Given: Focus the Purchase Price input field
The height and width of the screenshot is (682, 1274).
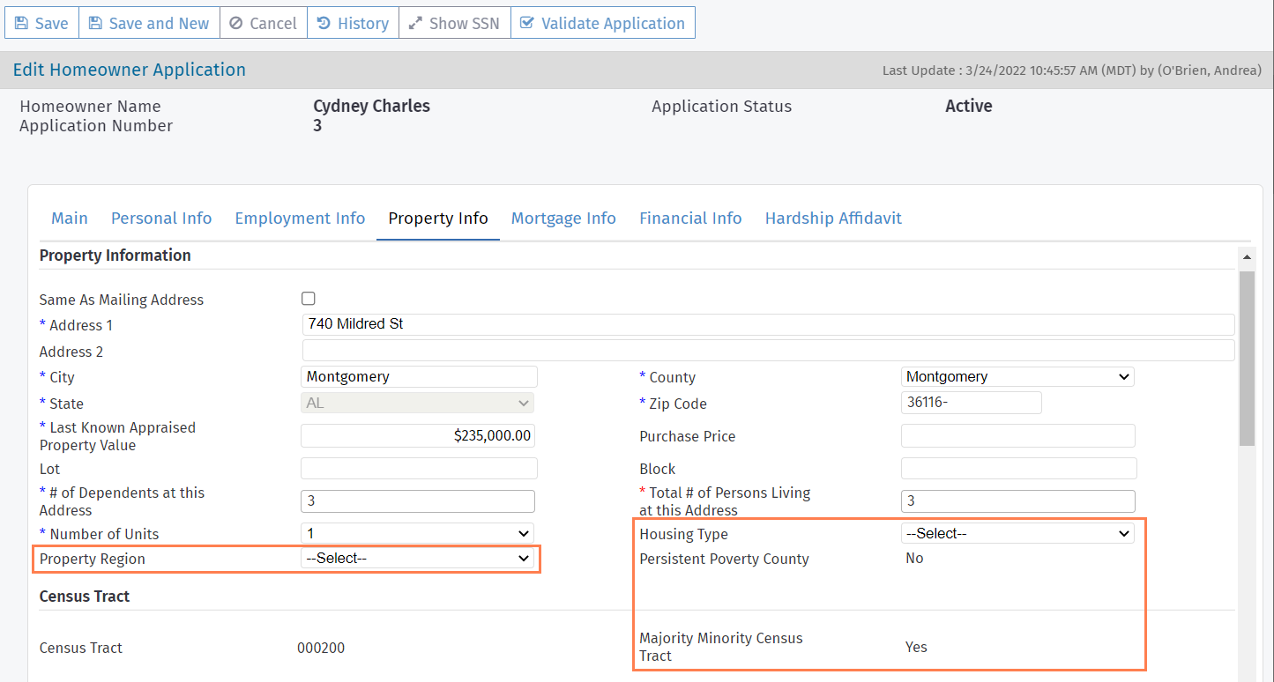Looking at the screenshot, I should coord(1017,436).
